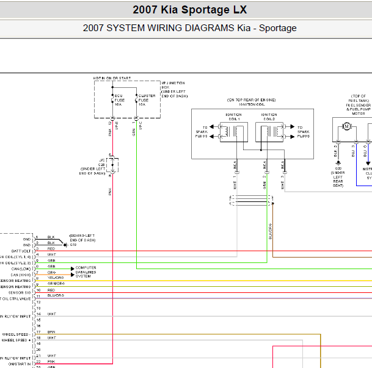The height and width of the screenshot is (368, 372).
Task: Click the "WHEEL SPEED -" pin label
Action: click(x=16, y=334)
